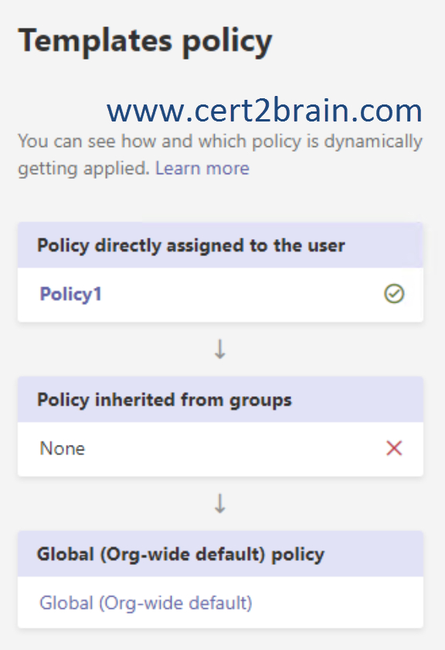Open the Learn more link

click(x=202, y=169)
